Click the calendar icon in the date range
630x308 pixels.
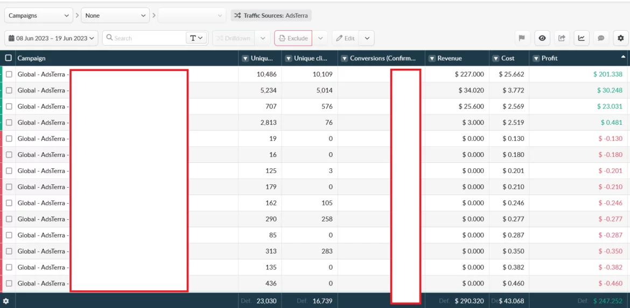[11, 38]
